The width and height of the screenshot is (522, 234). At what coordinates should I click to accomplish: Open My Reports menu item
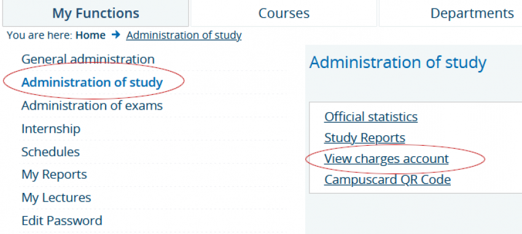click(54, 175)
